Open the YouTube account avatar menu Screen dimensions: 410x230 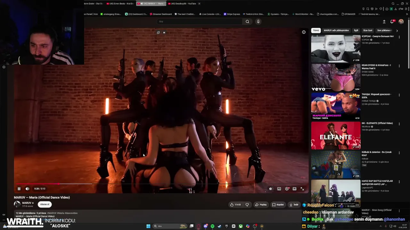click(401, 22)
